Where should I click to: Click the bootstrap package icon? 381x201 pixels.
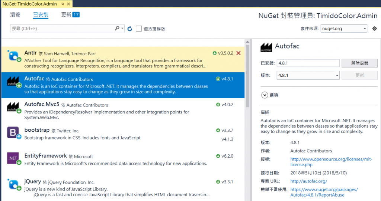click(14, 133)
